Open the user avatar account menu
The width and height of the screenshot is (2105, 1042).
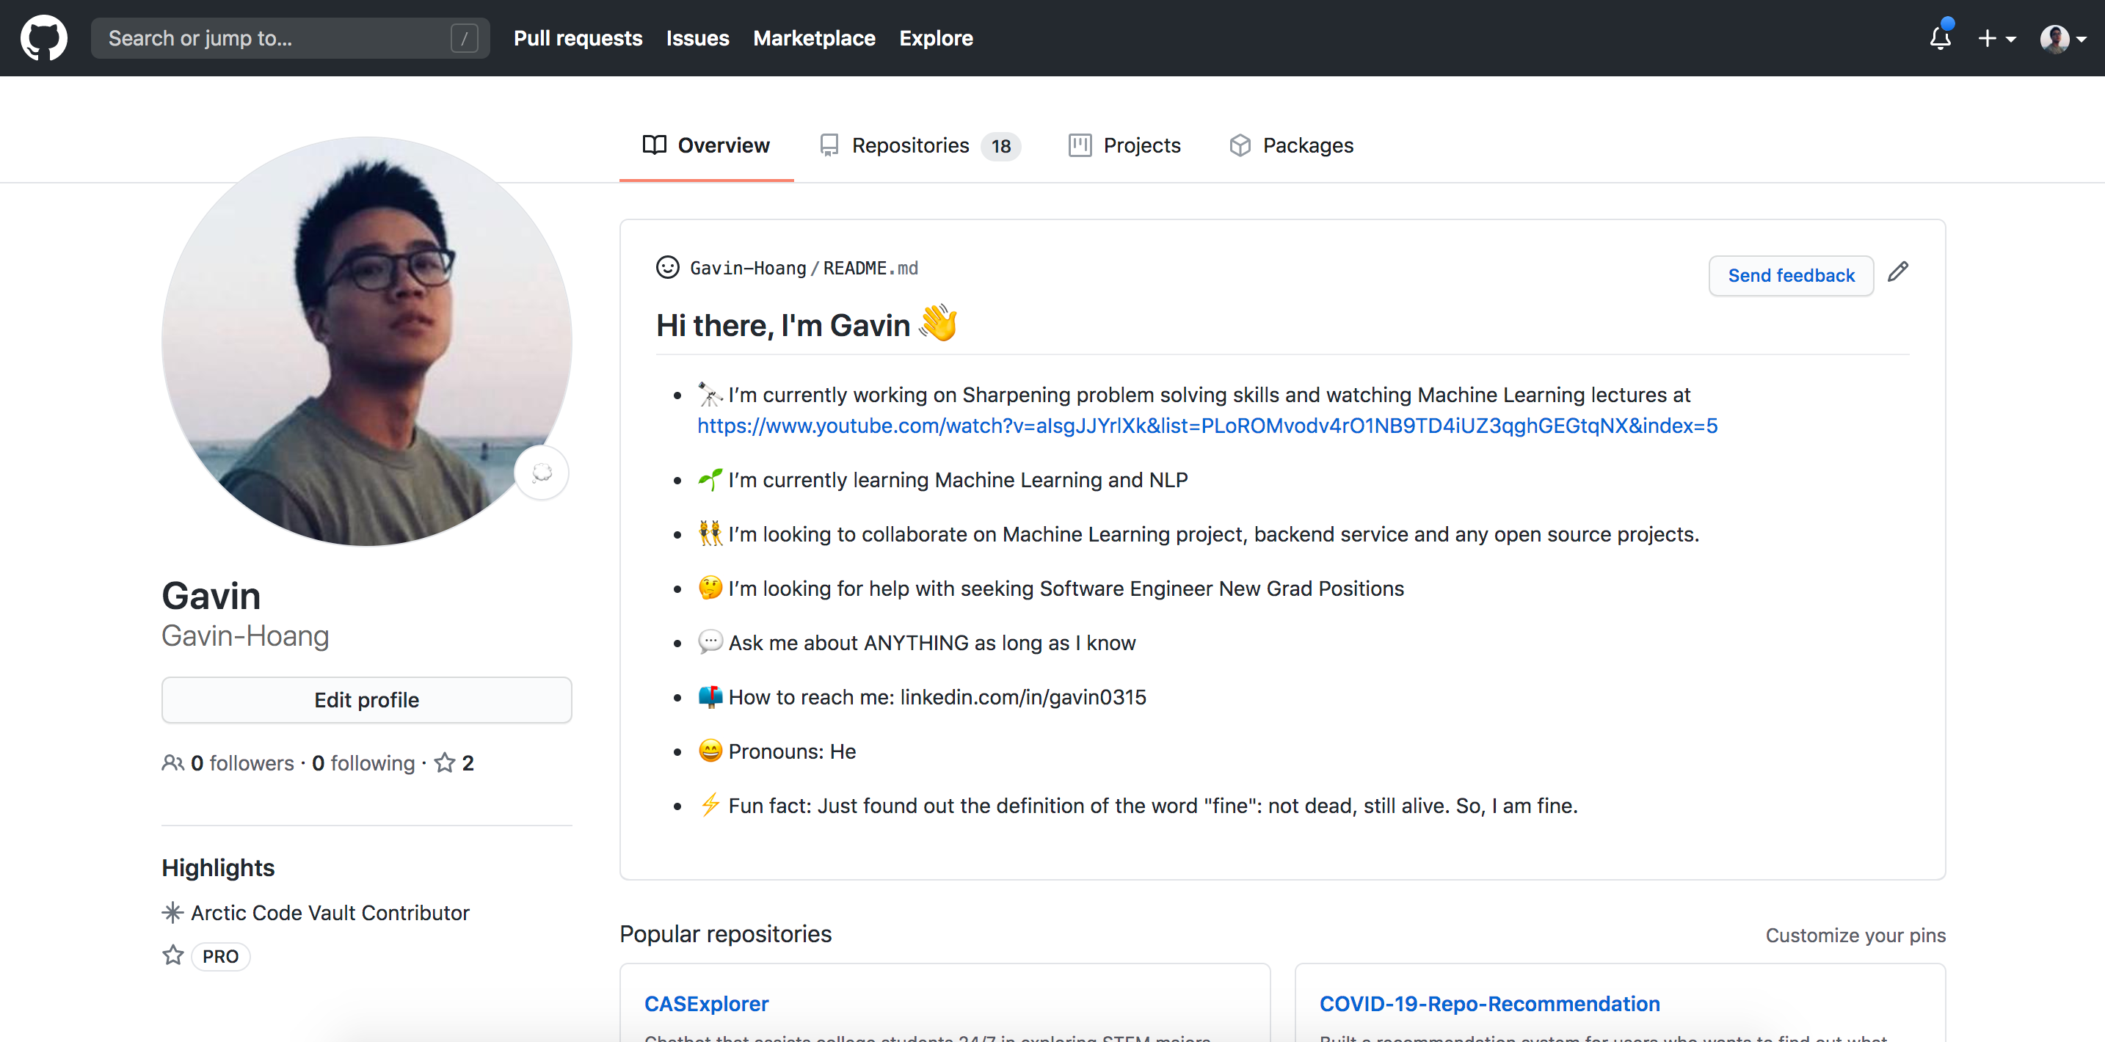pyautogui.click(x=2062, y=38)
